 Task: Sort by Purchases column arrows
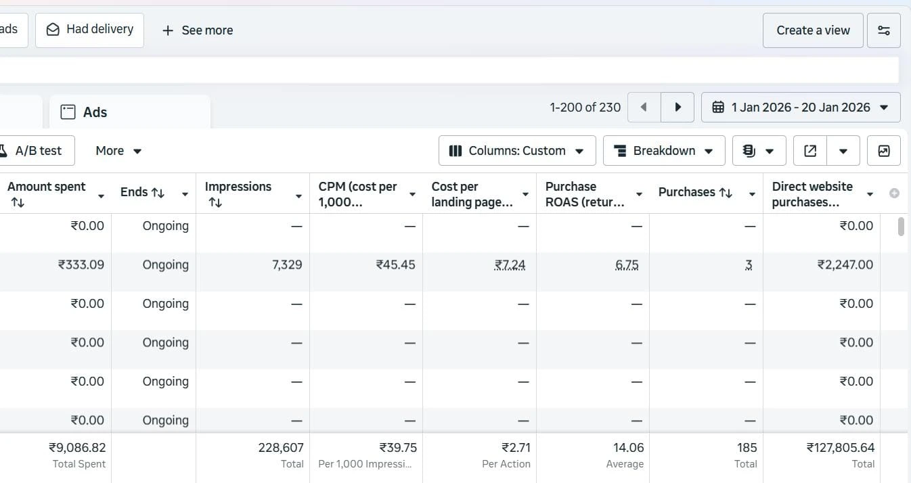coord(726,193)
